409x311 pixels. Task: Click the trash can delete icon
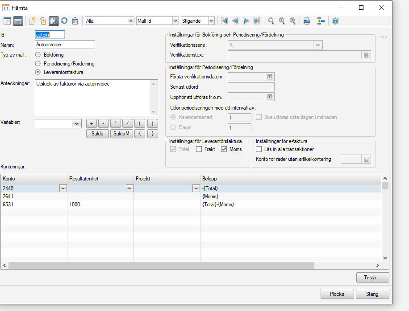(75, 21)
